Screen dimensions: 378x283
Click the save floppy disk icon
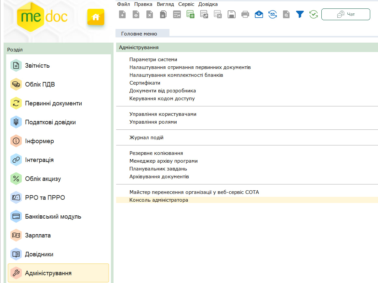[231, 14]
